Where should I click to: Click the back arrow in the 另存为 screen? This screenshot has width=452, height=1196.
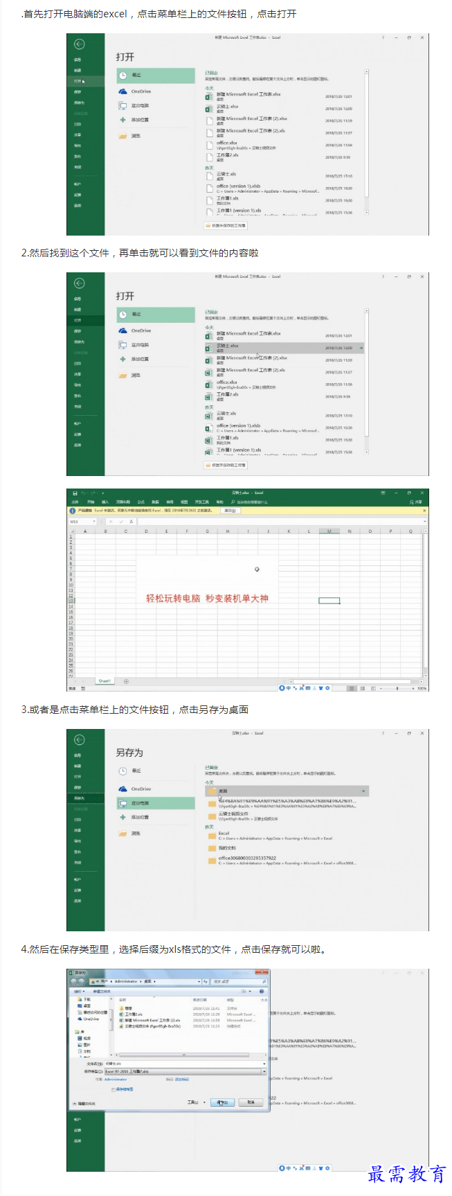80,740
